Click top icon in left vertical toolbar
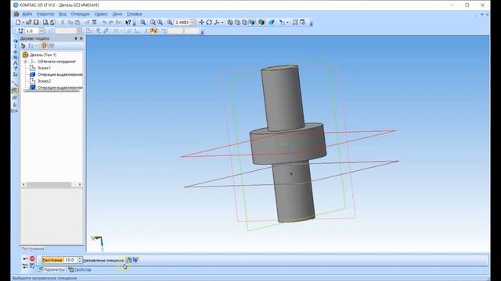This screenshot has height=281, width=501. (16, 41)
